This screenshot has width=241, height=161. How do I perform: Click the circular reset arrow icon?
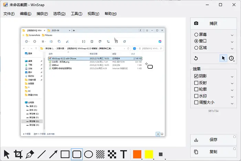196,58
